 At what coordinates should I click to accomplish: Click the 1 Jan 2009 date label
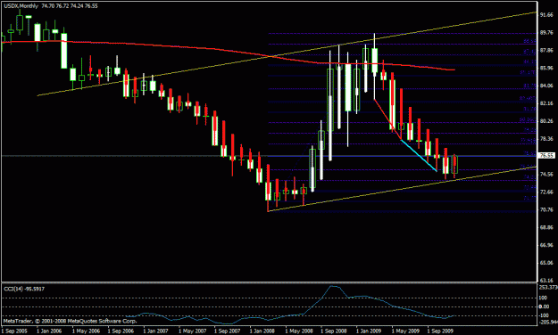point(369,331)
